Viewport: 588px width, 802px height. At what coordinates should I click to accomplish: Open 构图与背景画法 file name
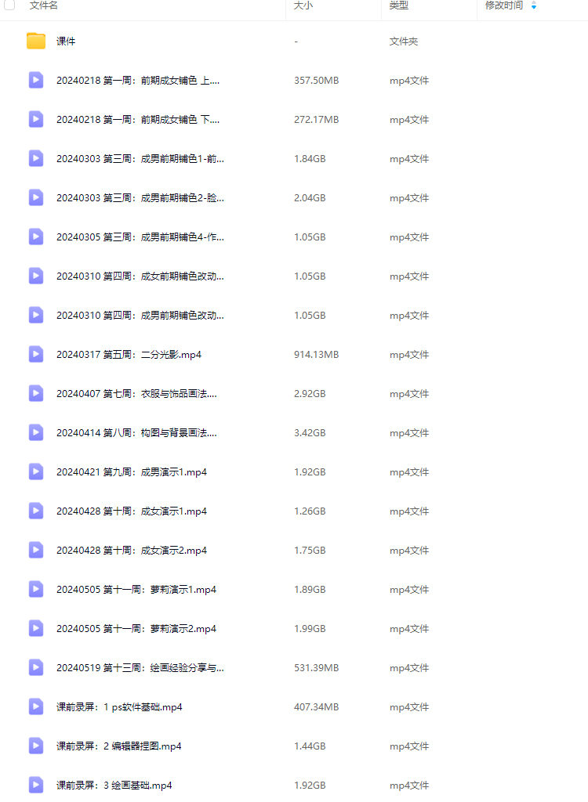tap(136, 432)
